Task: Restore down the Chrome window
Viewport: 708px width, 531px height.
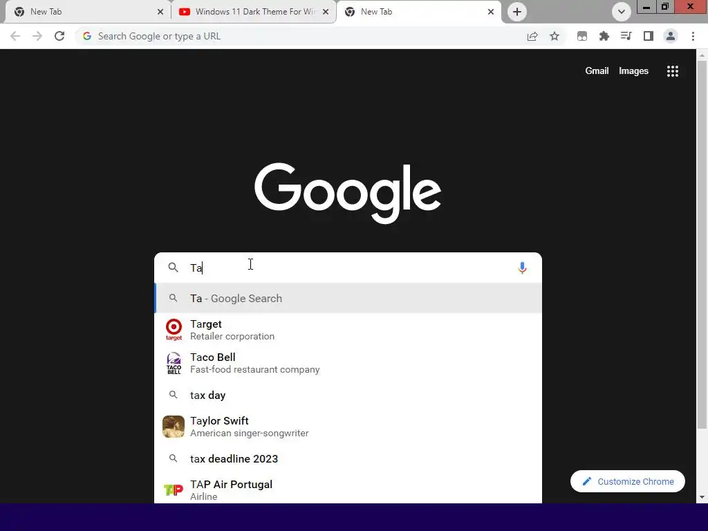Action: point(664,7)
